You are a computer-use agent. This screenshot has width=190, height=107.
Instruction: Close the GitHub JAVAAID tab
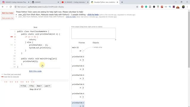tap(58, 2)
